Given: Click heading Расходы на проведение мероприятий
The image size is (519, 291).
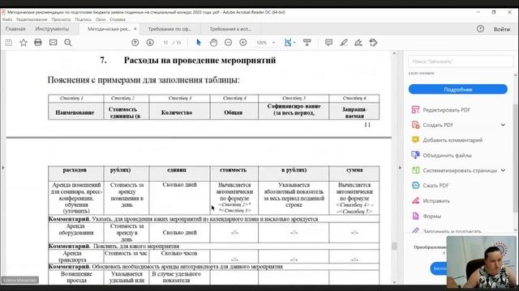Looking at the screenshot, I should click(199, 61).
